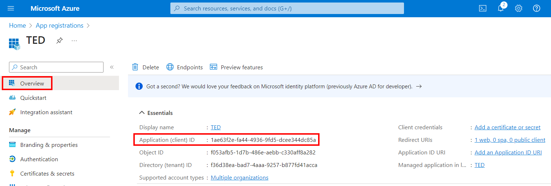Image resolution: width=551 pixels, height=186 pixels.
Task: Open the help question mark icon
Action: point(537,8)
